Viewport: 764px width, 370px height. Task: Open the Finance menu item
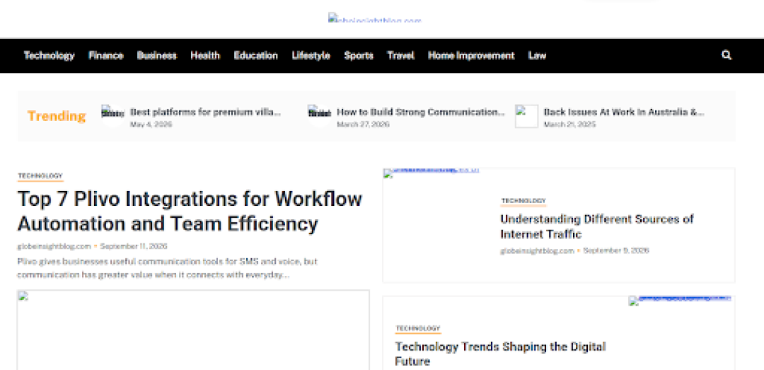105,56
